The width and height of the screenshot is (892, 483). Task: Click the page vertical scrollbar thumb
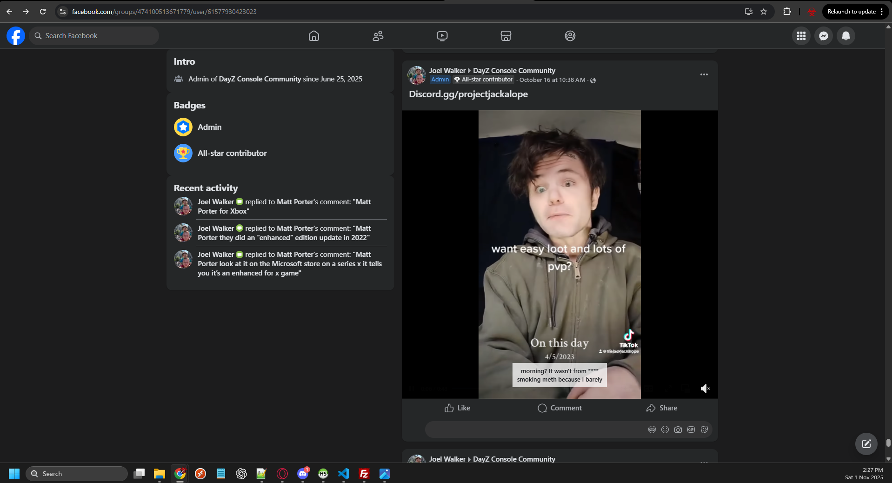pyautogui.click(x=888, y=443)
